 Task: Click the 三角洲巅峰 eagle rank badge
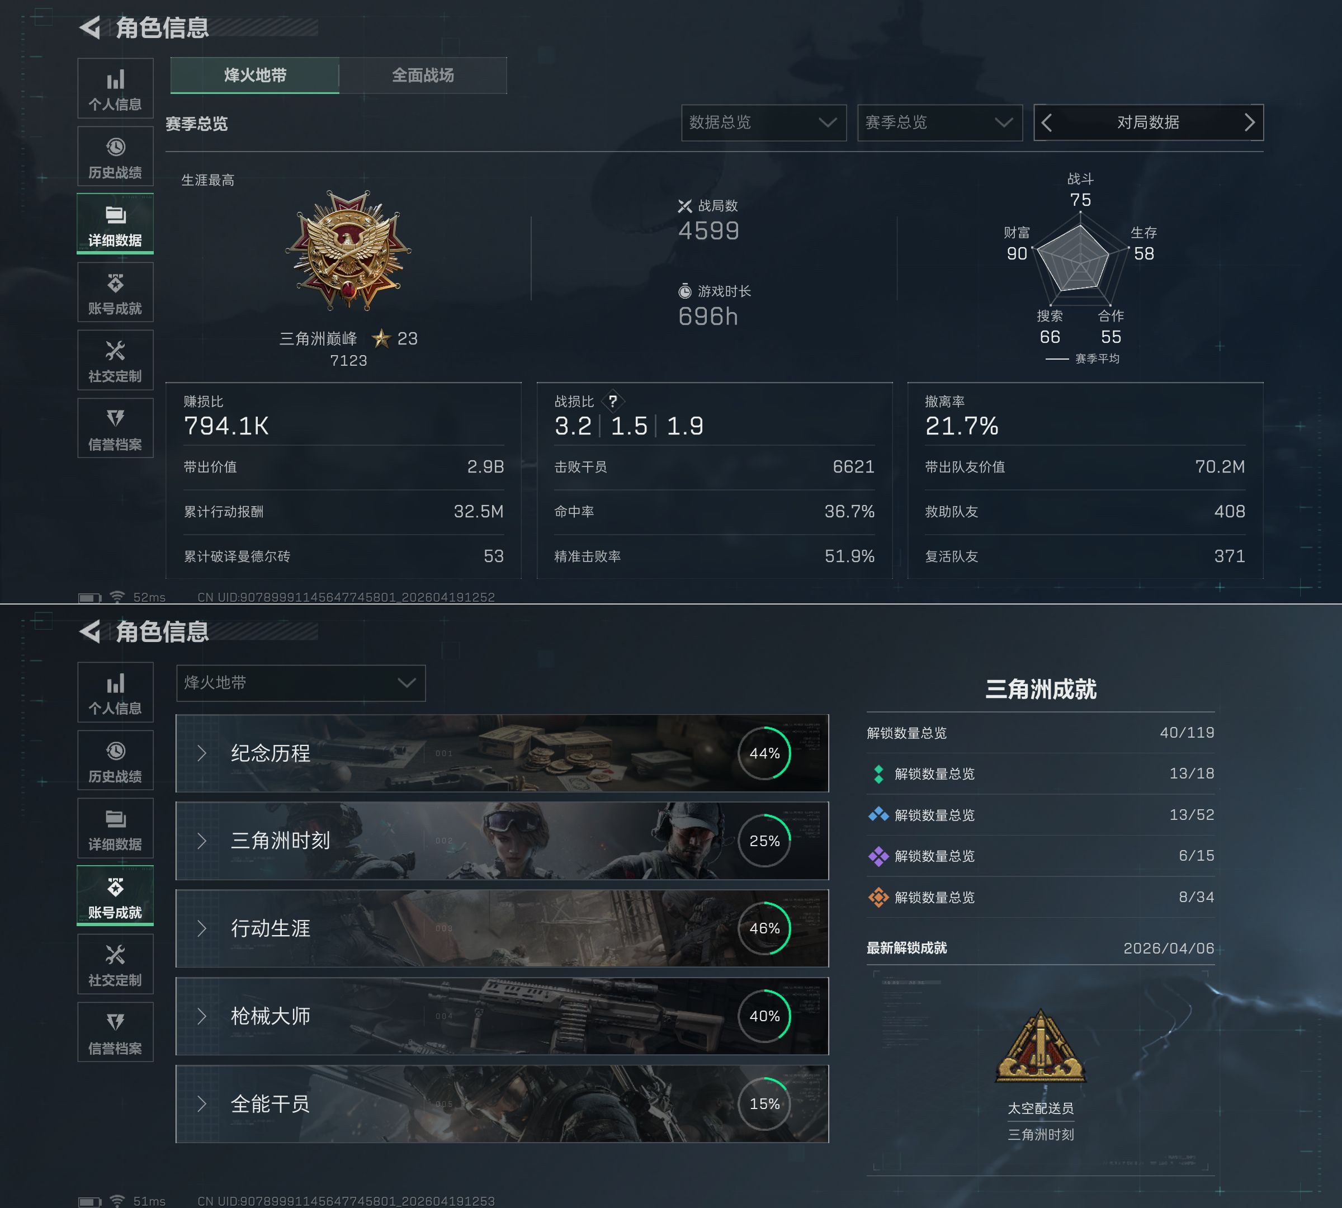pyautogui.click(x=348, y=251)
